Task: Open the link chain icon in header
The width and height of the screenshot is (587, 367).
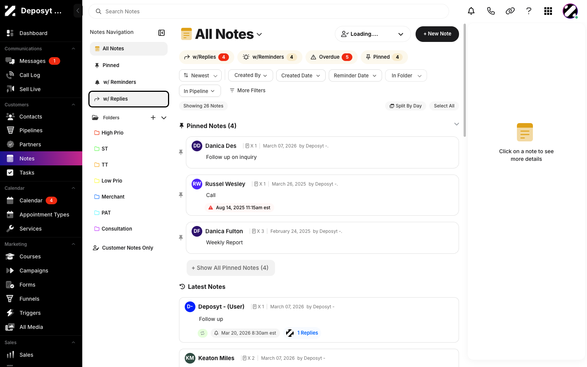Action: point(510,11)
